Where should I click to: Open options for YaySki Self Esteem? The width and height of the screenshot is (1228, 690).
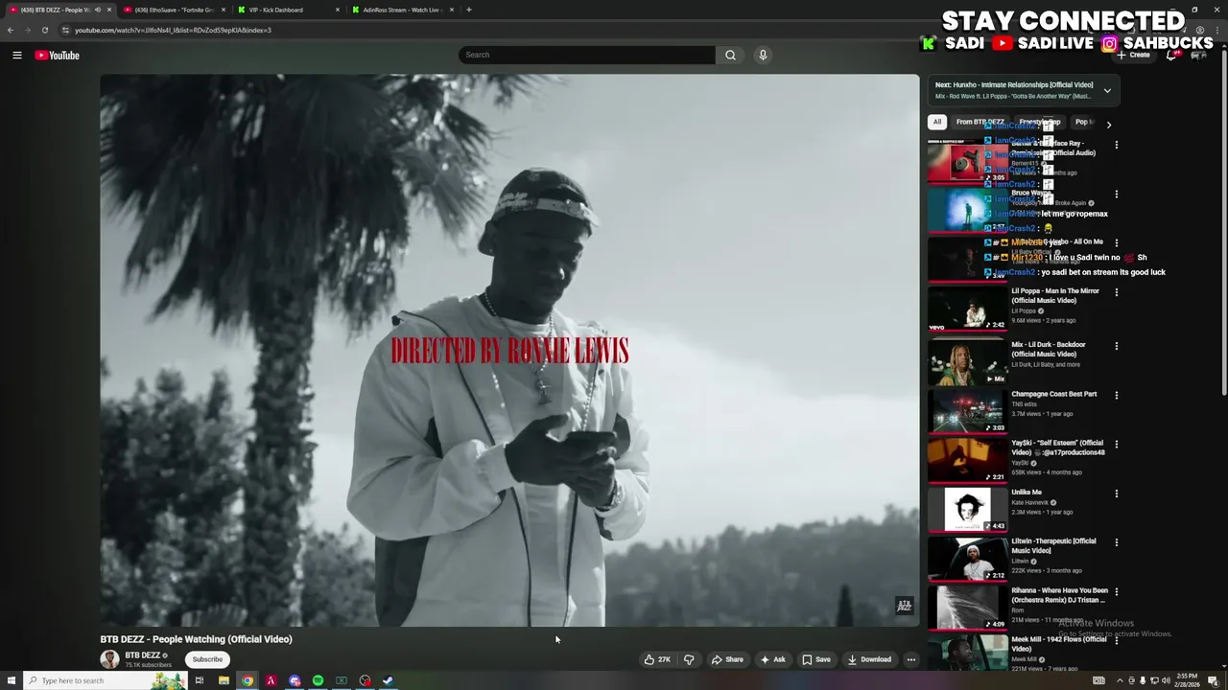point(1116,445)
